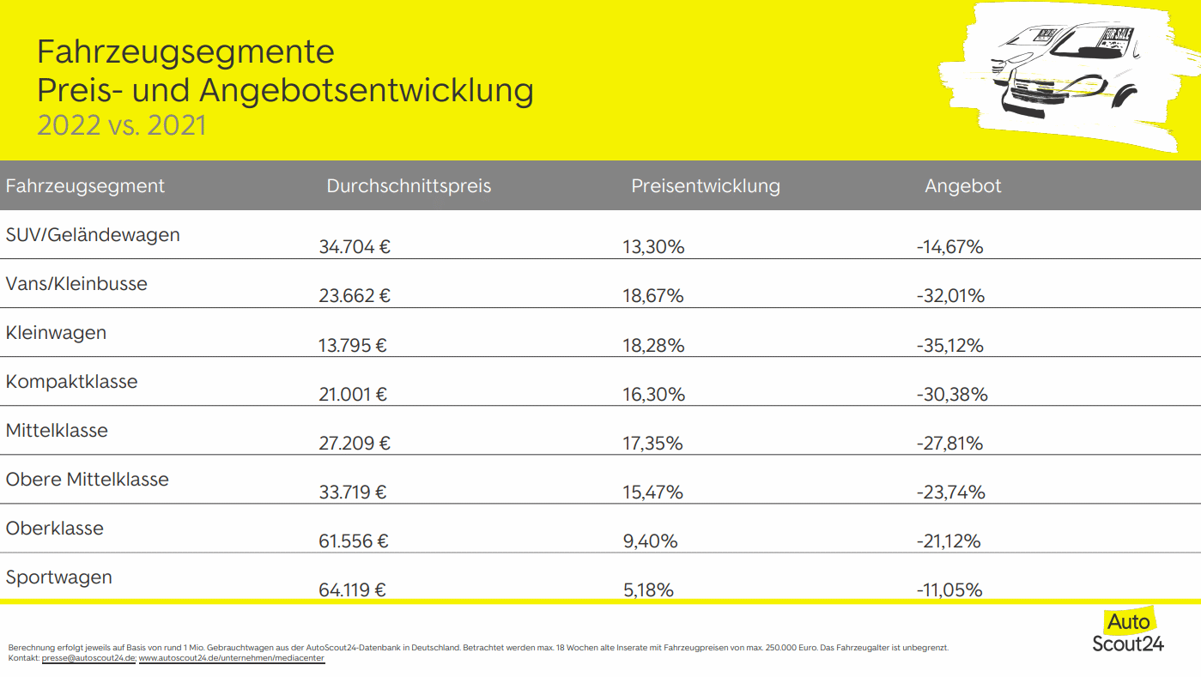Click the 18,67% price development value

pos(653,296)
